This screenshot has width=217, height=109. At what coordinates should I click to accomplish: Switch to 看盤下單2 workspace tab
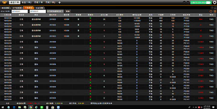point(27,2)
